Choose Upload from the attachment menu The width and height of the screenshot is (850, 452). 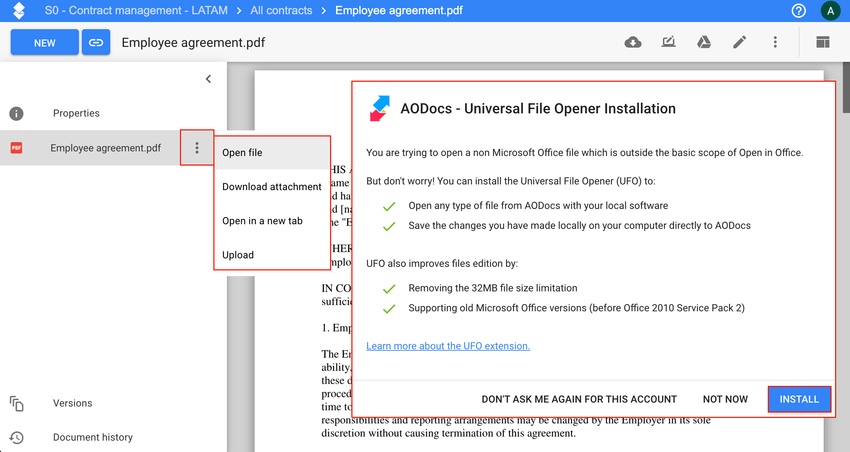coord(272,255)
